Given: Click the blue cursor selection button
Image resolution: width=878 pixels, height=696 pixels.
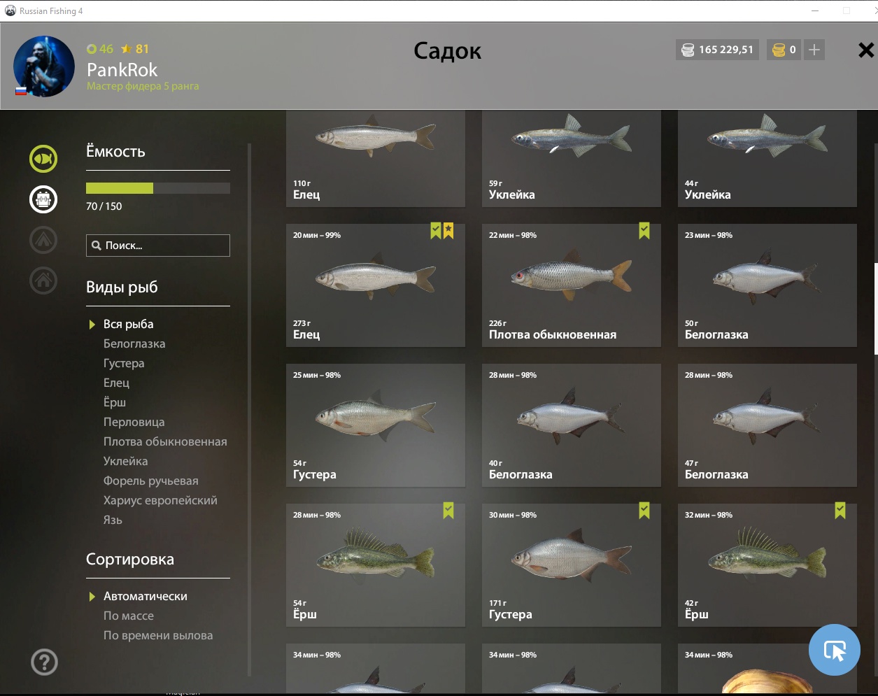Looking at the screenshot, I should (x=834, y=650).
